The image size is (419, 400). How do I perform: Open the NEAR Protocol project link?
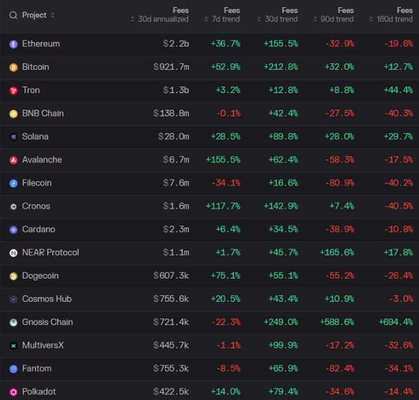pos(50,252)
